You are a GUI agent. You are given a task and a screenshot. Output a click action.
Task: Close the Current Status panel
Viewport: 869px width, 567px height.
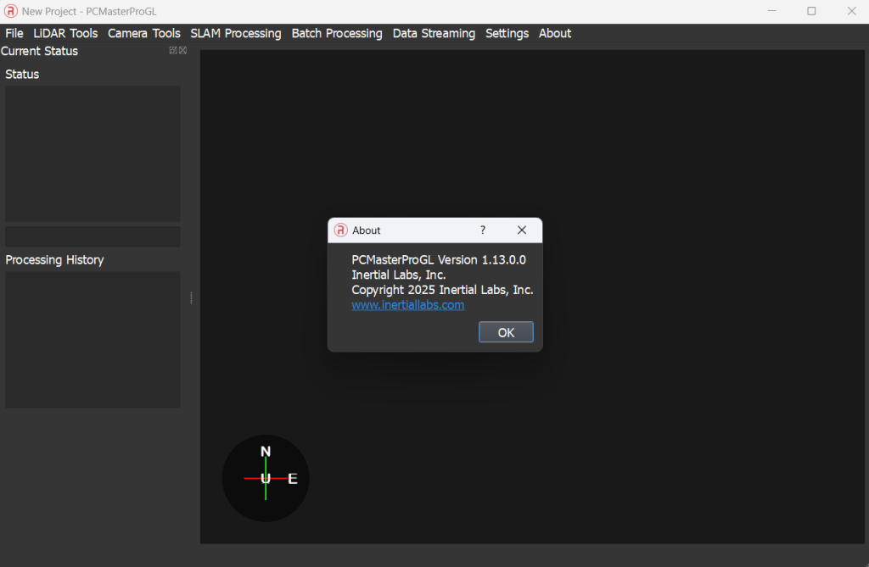click(x=182, y=51)
